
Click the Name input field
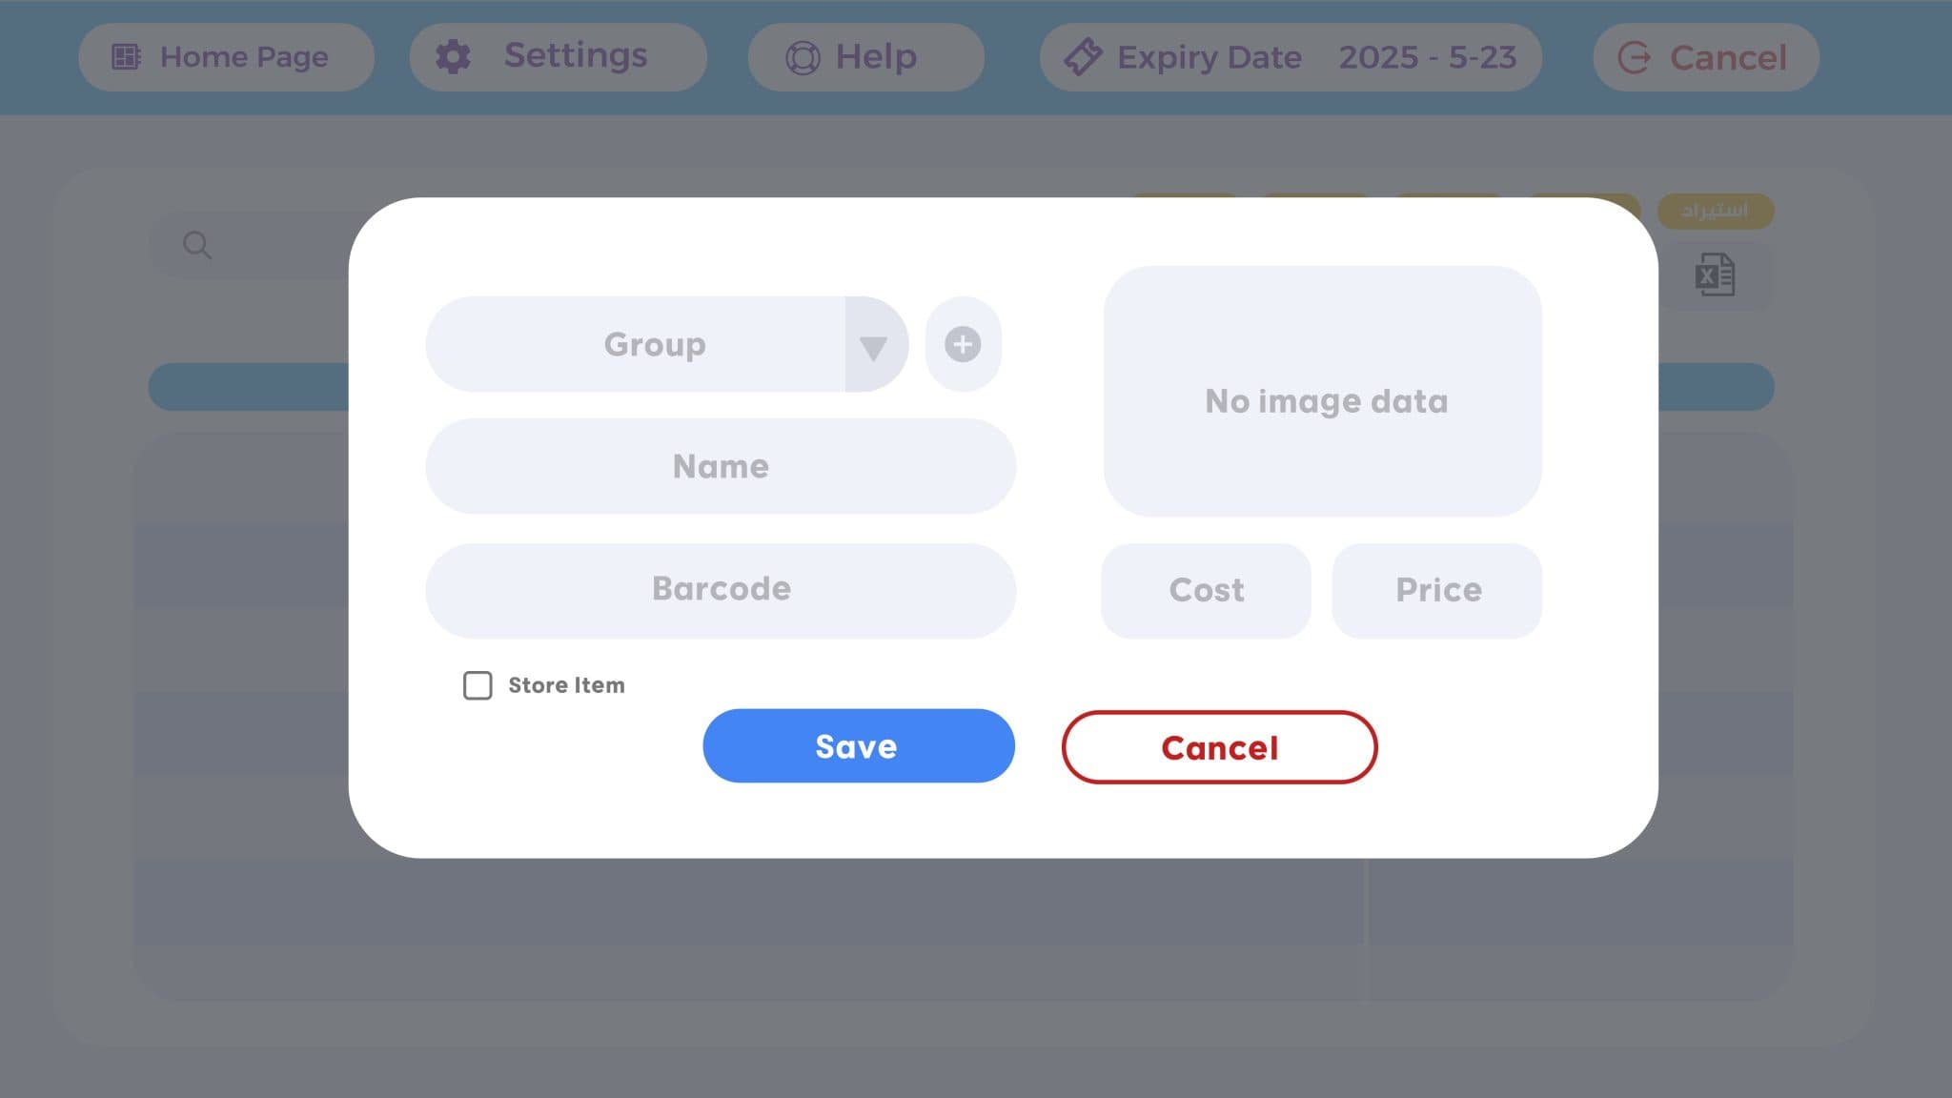(x=721, y=466)
